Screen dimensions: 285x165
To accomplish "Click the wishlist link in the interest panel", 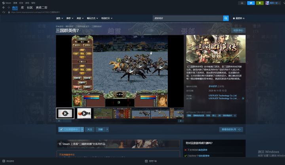I will click(x=204, y=156).
